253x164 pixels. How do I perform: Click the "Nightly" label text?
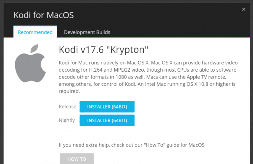coord(67,120)
